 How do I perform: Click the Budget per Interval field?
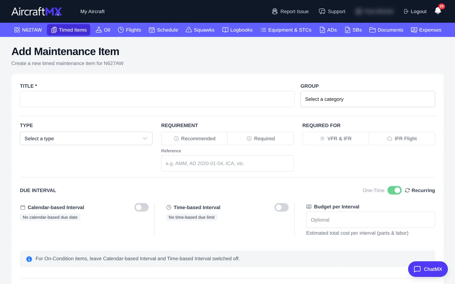pos(371,220)
